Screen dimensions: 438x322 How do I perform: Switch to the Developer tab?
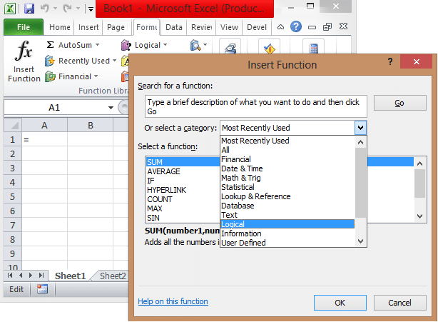coord(257,27)
